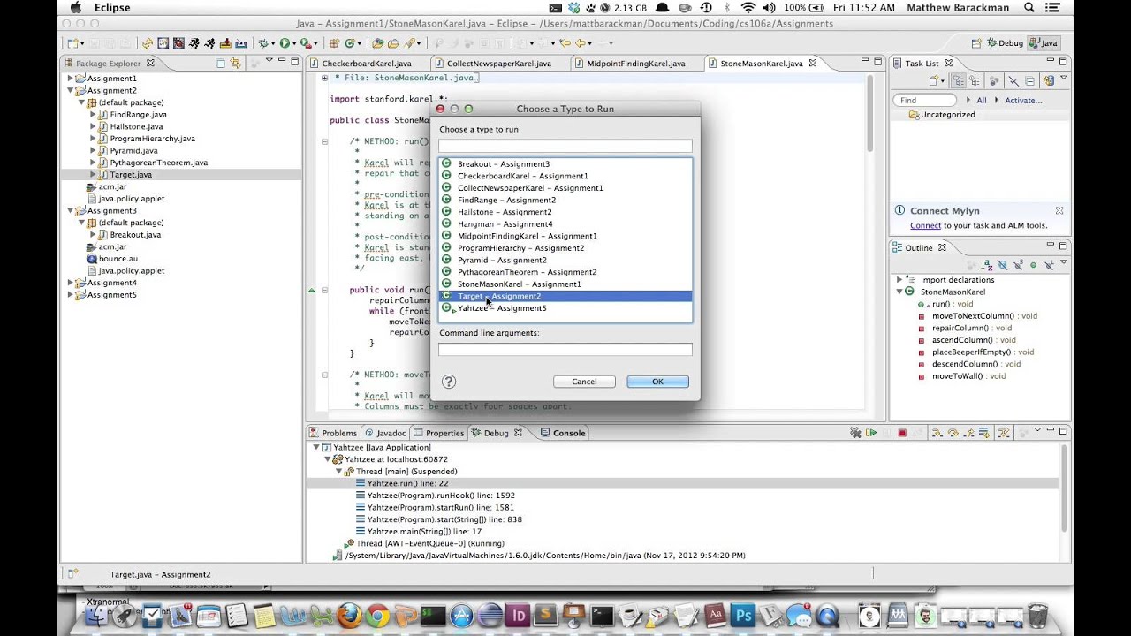Click Step Return icon in Debug view
Image resolution: width=1131 pixels, height=636 pixels.
[969, 433]
